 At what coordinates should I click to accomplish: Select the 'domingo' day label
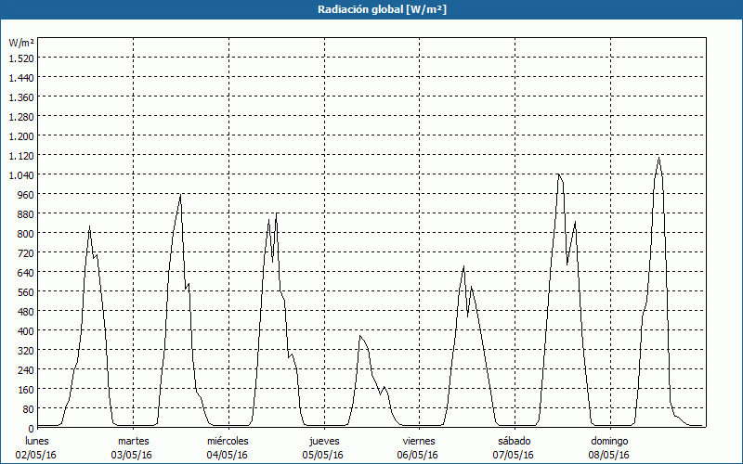[609, 441]
